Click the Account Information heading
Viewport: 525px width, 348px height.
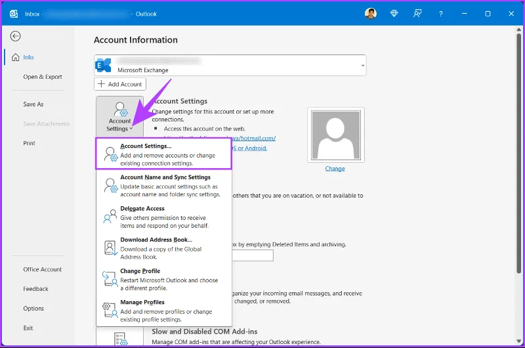point(136,40)
